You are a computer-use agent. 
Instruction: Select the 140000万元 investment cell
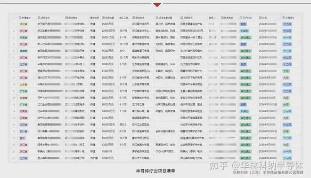[x=108, y=111]
